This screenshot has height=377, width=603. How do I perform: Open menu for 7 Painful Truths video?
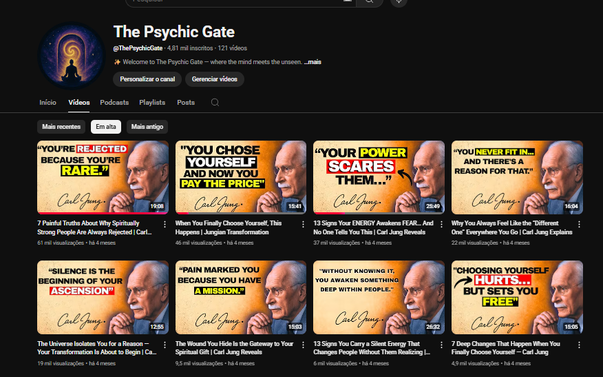pyautogui.click(x=165, y=224)
